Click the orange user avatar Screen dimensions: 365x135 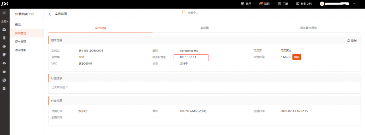[322, 4]
